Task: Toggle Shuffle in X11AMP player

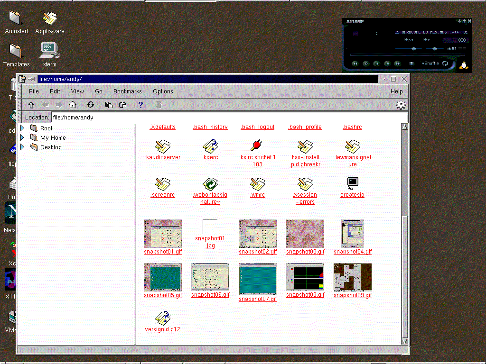Action: pos(430,64)
